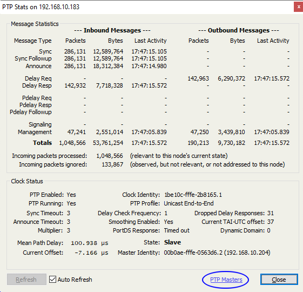
Task: Click the PTP Enabled label
Action: [46, 195]
